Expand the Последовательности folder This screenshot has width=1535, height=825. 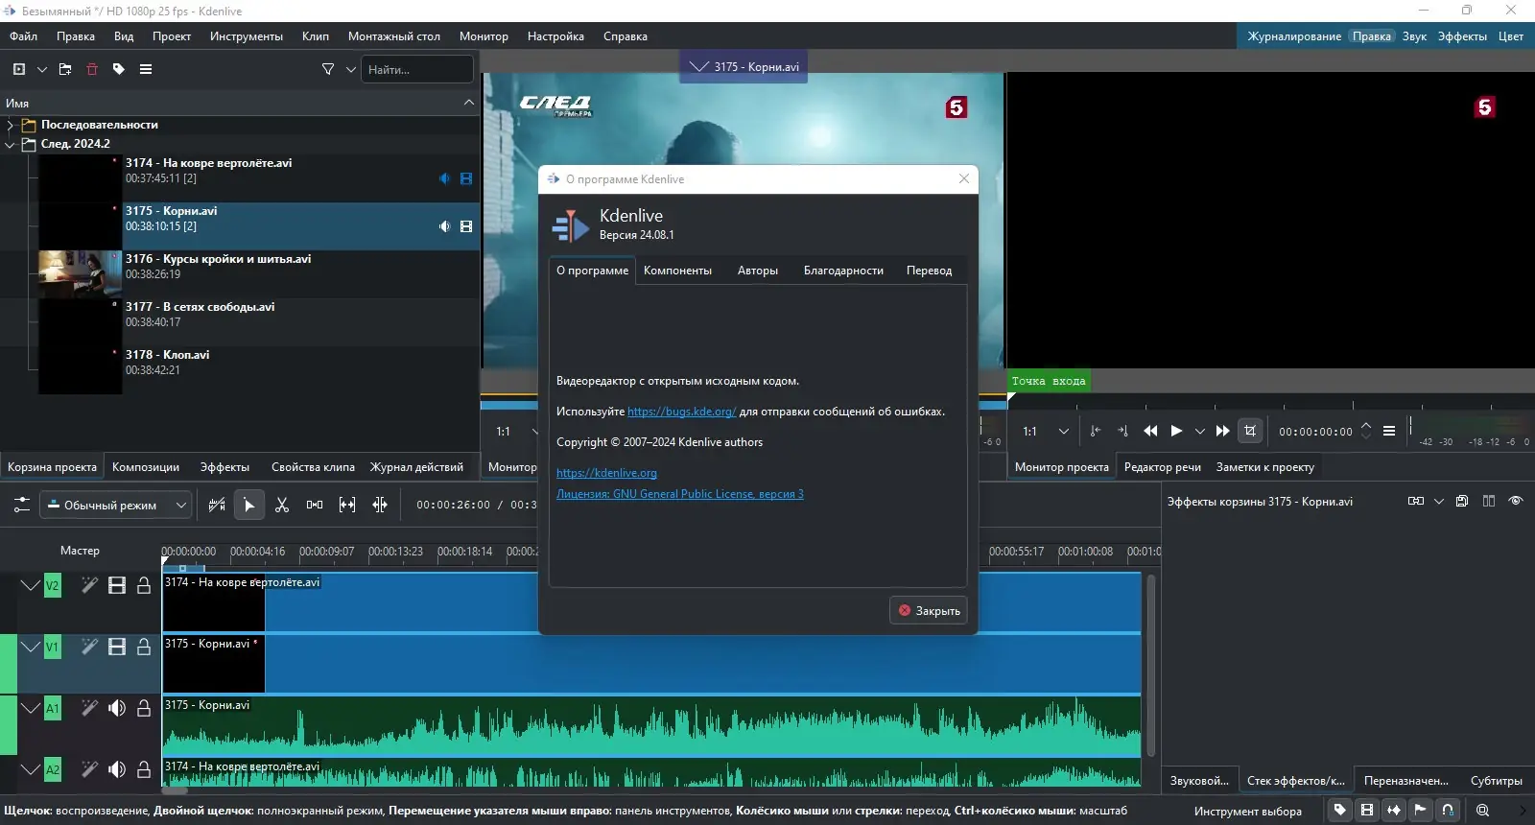pyautogui.click(x=10, y=125)
